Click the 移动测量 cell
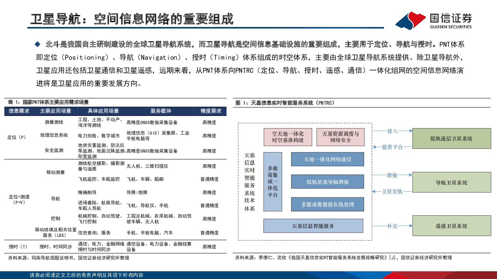This screenshot has height=279, width=497. (56, 172)
